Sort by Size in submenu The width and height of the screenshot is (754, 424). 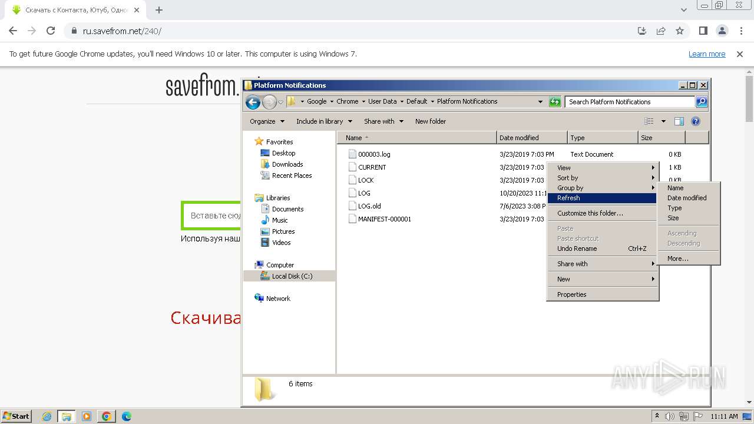(x=689, y=218)
